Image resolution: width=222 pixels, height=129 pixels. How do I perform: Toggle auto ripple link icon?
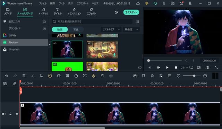pyautogui.click(x=14, y=84)
